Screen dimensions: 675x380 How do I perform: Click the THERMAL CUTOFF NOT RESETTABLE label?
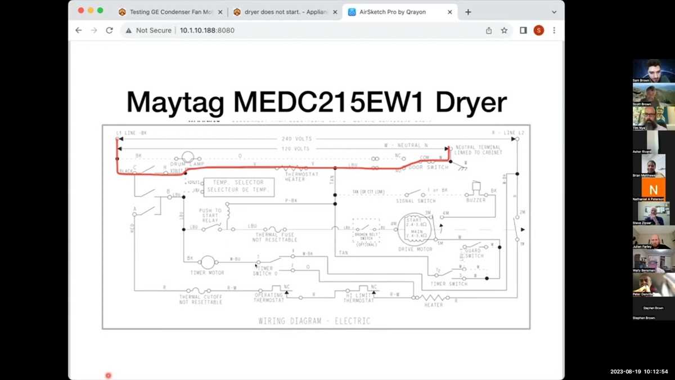coord(201,299)
